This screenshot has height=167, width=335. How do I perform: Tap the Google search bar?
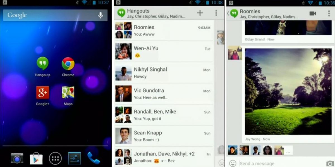pos(55,15)
